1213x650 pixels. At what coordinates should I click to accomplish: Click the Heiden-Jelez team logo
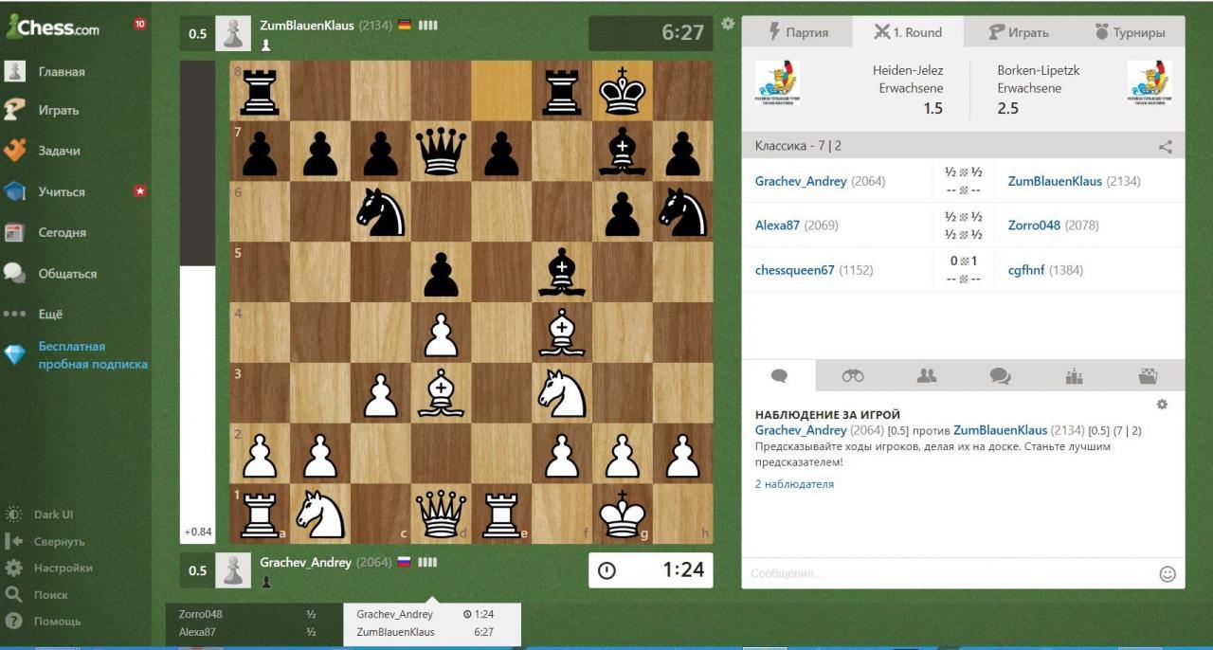(x=778, y=83)
